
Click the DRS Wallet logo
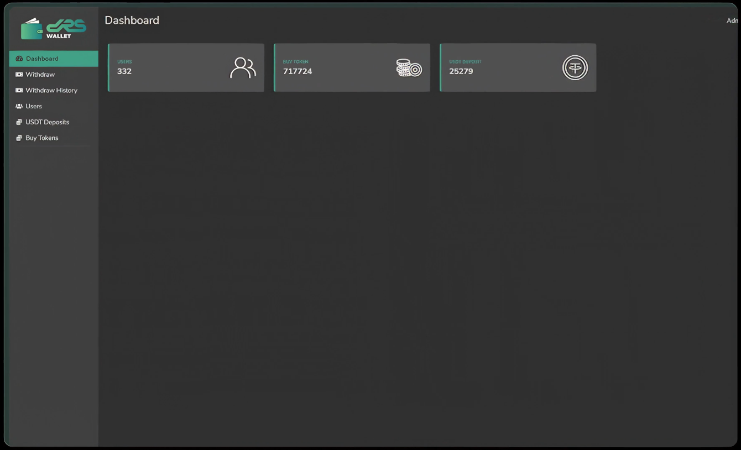(54, 29)
